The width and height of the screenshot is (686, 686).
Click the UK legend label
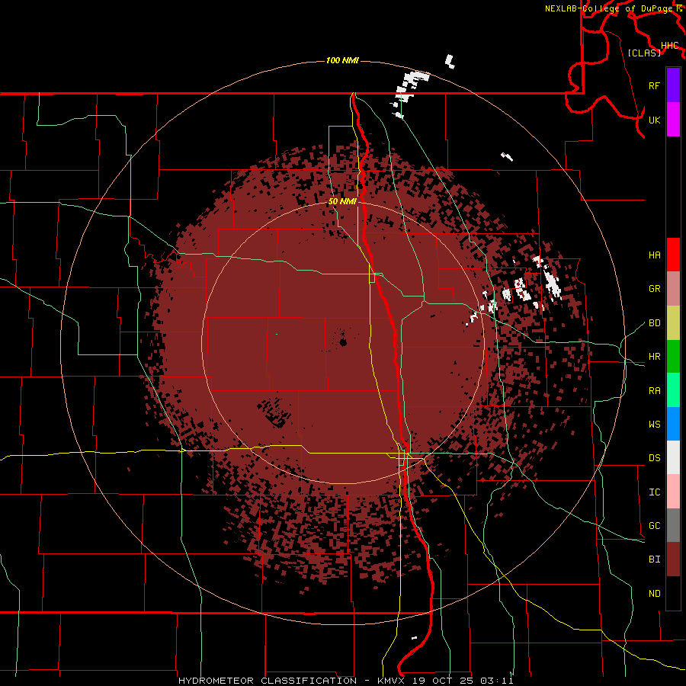(x=654, y=120)
